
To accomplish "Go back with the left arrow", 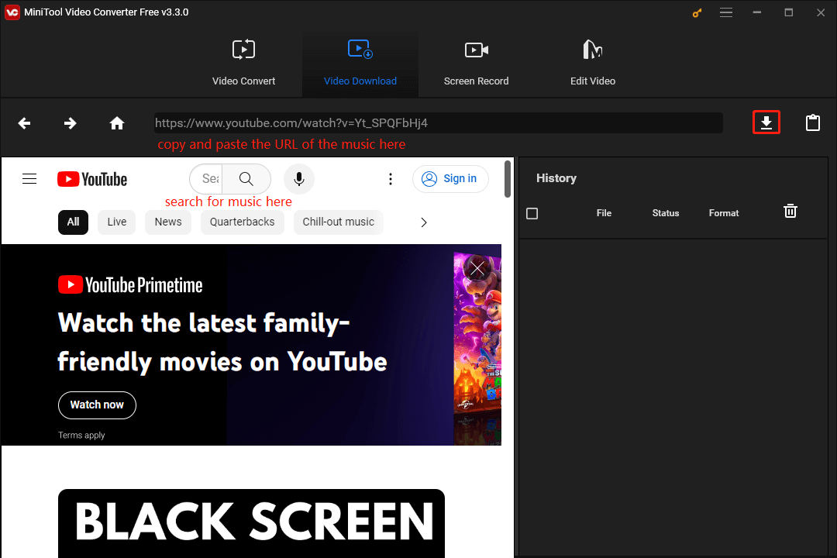I will click(x=24, y=123).
